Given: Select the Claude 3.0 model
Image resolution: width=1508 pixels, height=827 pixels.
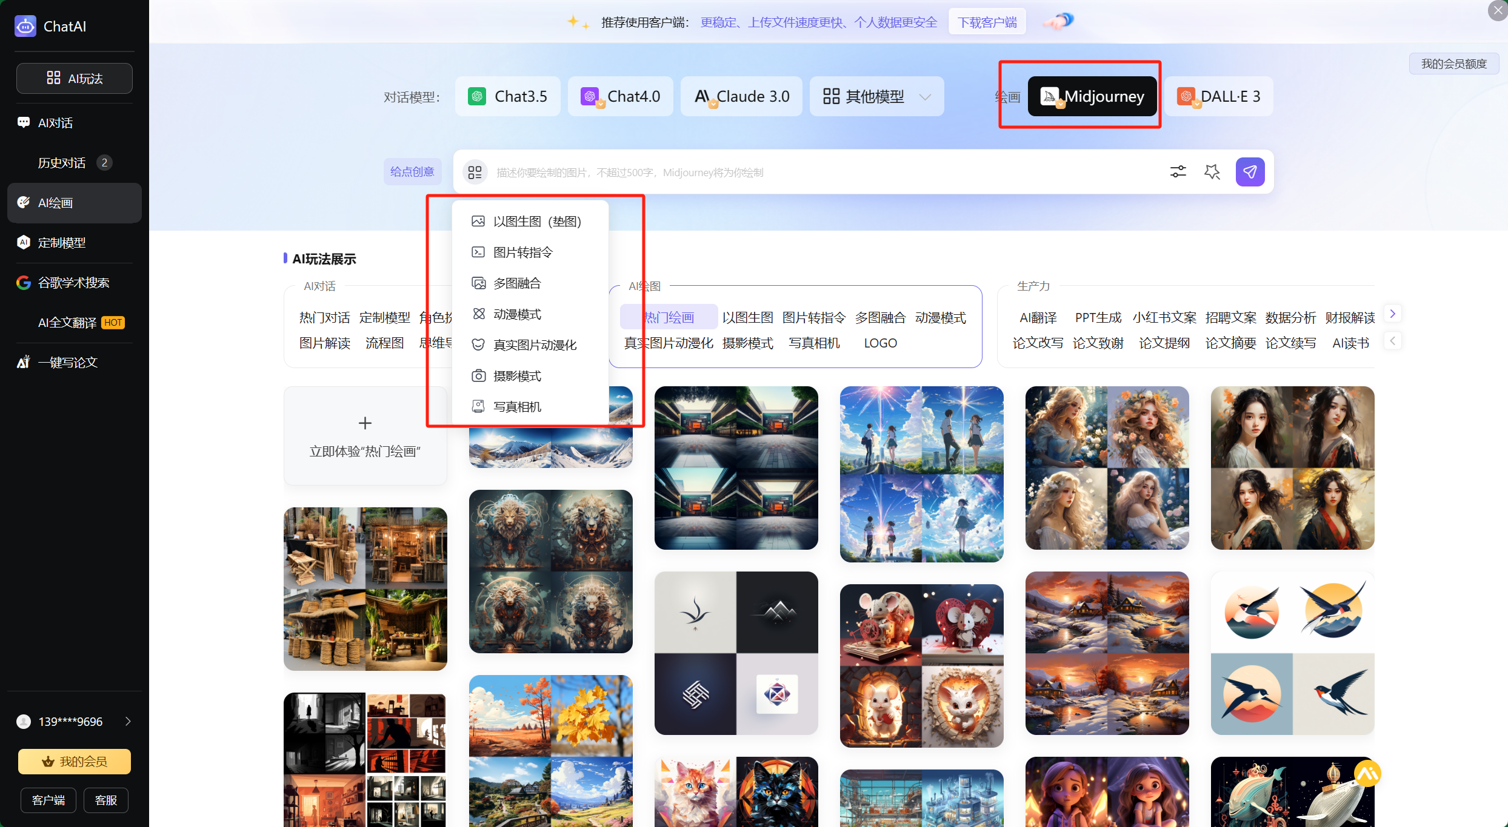Looking at the screenshot, I should tap(741, 96).
